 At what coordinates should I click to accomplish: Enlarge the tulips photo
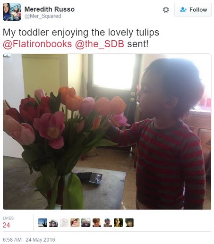(x=107, y=132)
